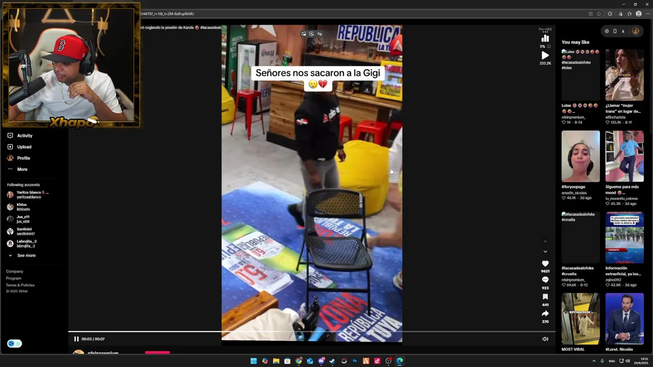Open the compass explore icon in top pill
The height and width of the screenshot is (367, 653).
[x=607, y=31]
